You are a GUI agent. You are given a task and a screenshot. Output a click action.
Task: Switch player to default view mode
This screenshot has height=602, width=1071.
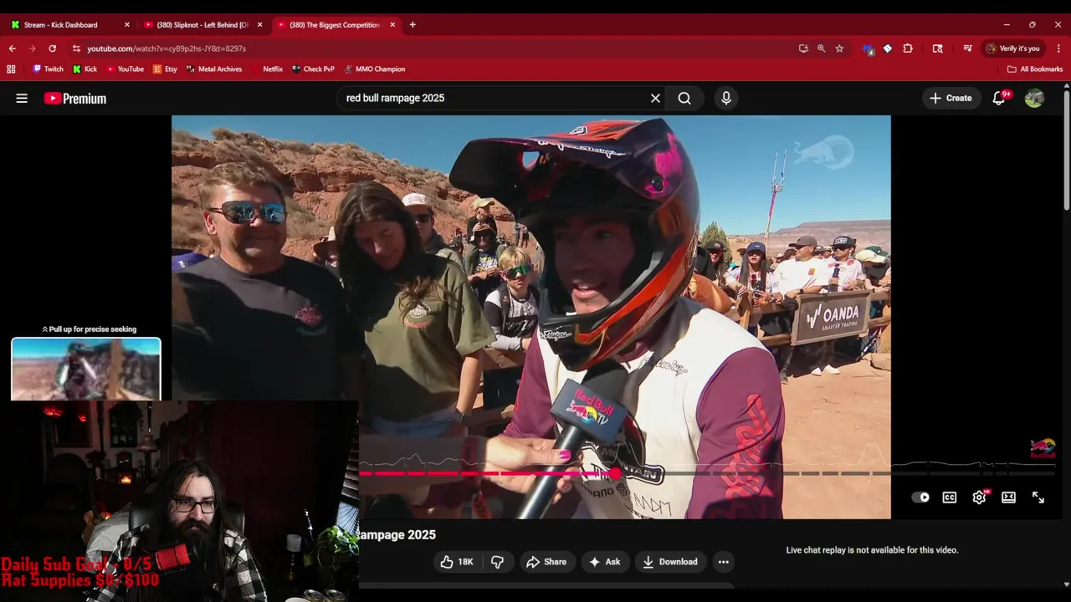coord(1008,497)
